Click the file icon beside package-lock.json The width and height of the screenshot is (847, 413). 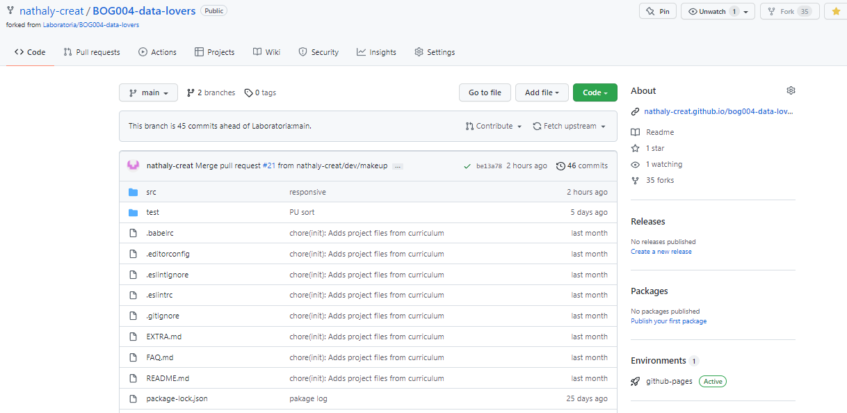[x=133, y=399]
